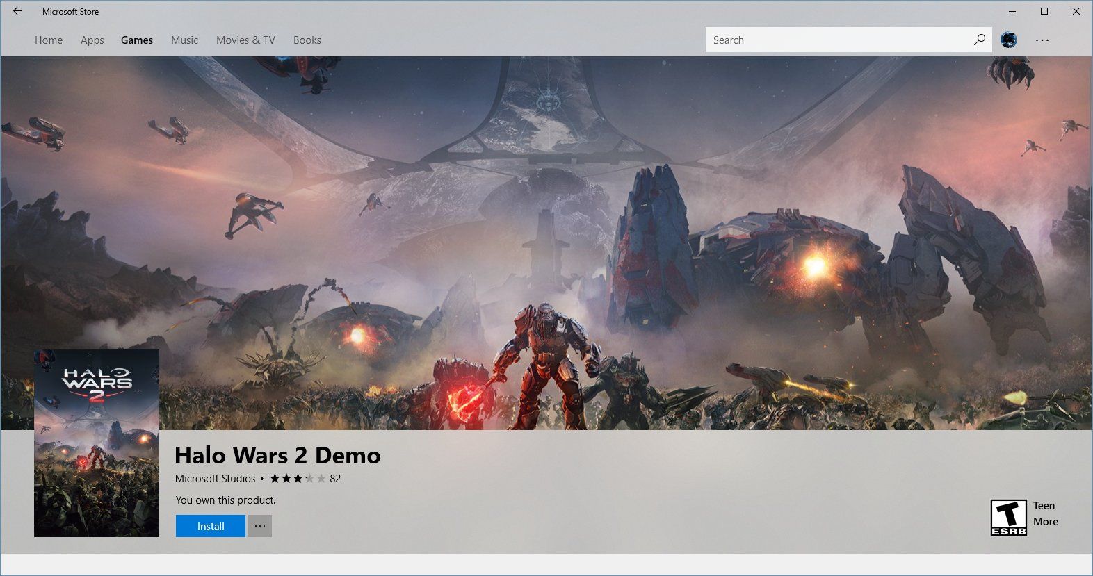Screen dimensions: 1093x576
Task: Open the Microsoft Studios publisher link
Action: (215, 479)
